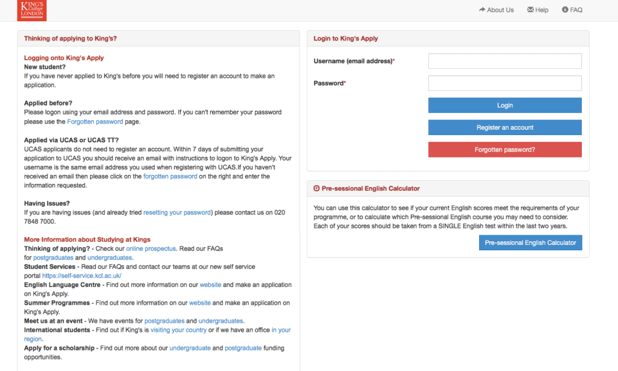The width and height of the screenshot is (618, 371).
Task: Follow the Forgotten password page link
Action: point(95,122)
